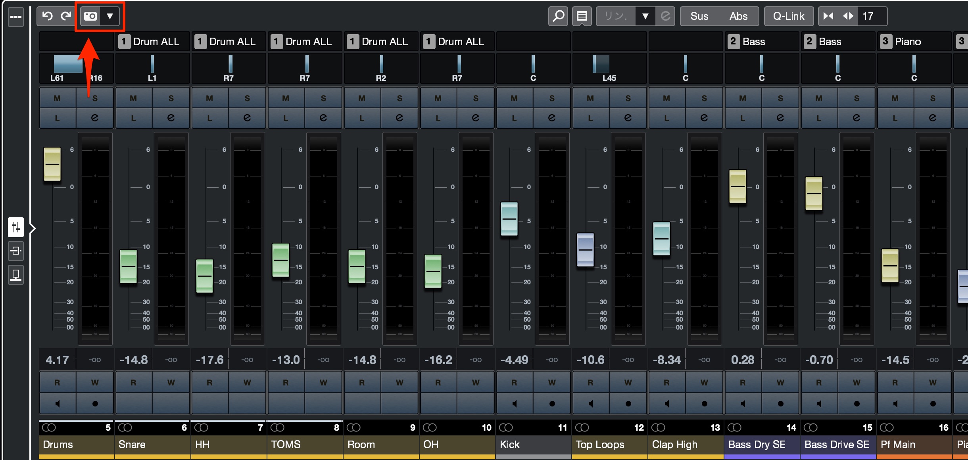
Task: Enable record on Top Loops channel
Action: tap(628, 404)
